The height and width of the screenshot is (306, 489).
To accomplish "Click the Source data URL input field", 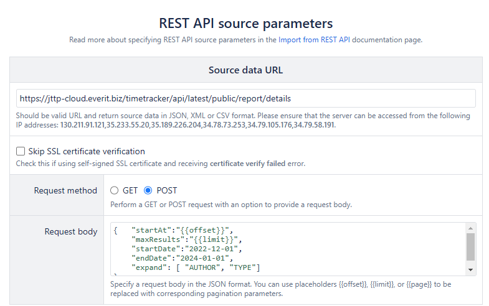I will pos(246,98).
